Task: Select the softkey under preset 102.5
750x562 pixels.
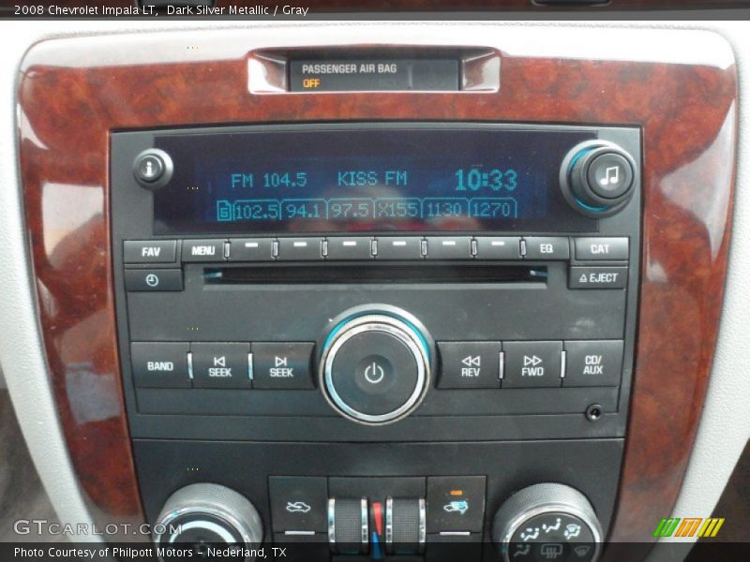Action: pyautogui.click(x=250, y=248)
